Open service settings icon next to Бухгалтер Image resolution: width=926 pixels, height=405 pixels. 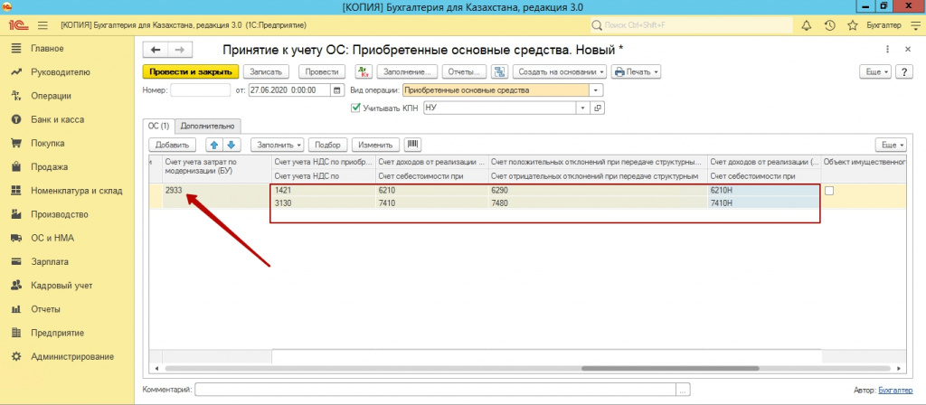tap(916, 25)
